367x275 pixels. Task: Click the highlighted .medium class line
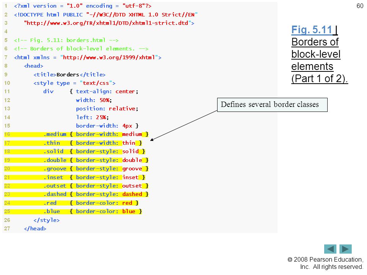click(x=76, y=134)
